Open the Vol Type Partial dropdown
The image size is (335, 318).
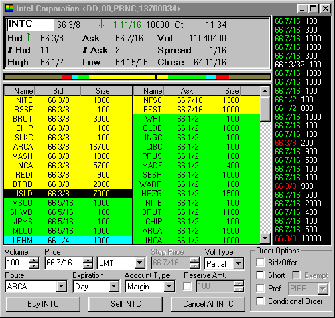click(x=239, y=263)
